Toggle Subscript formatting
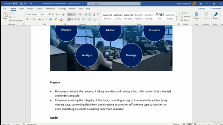 pyautogui.click(x=43, y=19)
